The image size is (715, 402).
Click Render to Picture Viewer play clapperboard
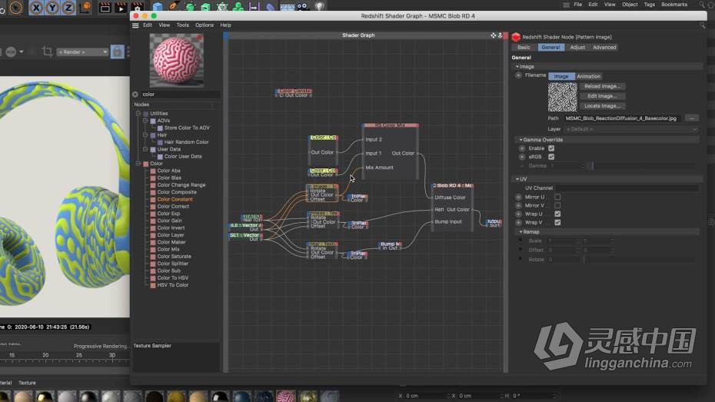click(121, 7)
